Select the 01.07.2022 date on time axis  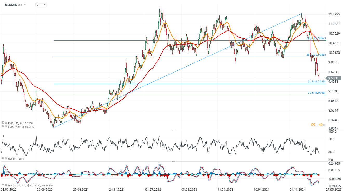(x=151, y=190)
